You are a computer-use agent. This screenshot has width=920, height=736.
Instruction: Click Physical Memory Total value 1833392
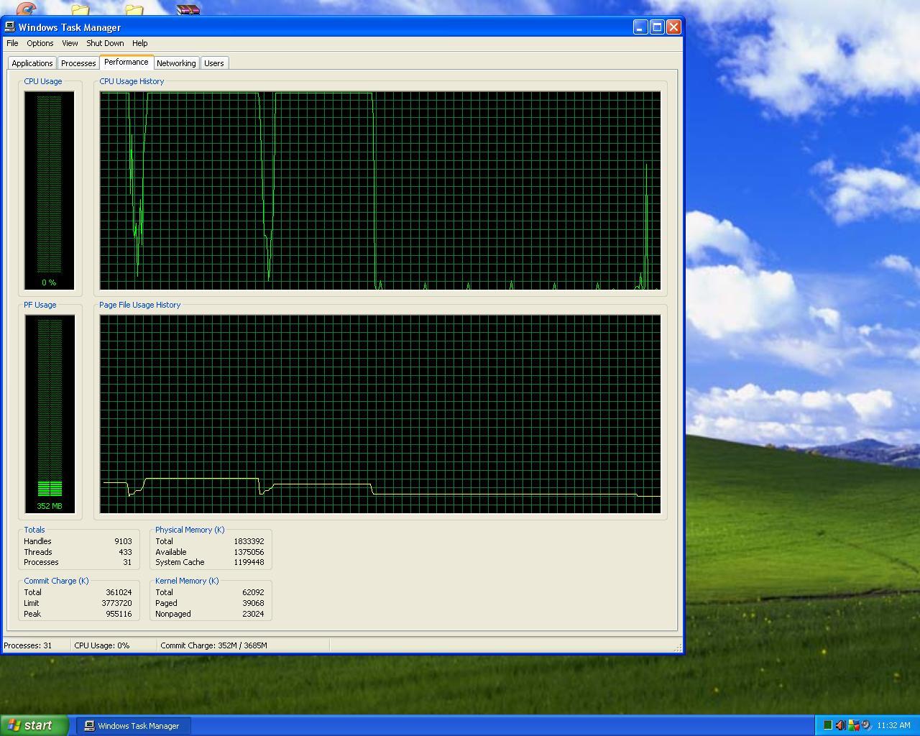coord(249,541)
